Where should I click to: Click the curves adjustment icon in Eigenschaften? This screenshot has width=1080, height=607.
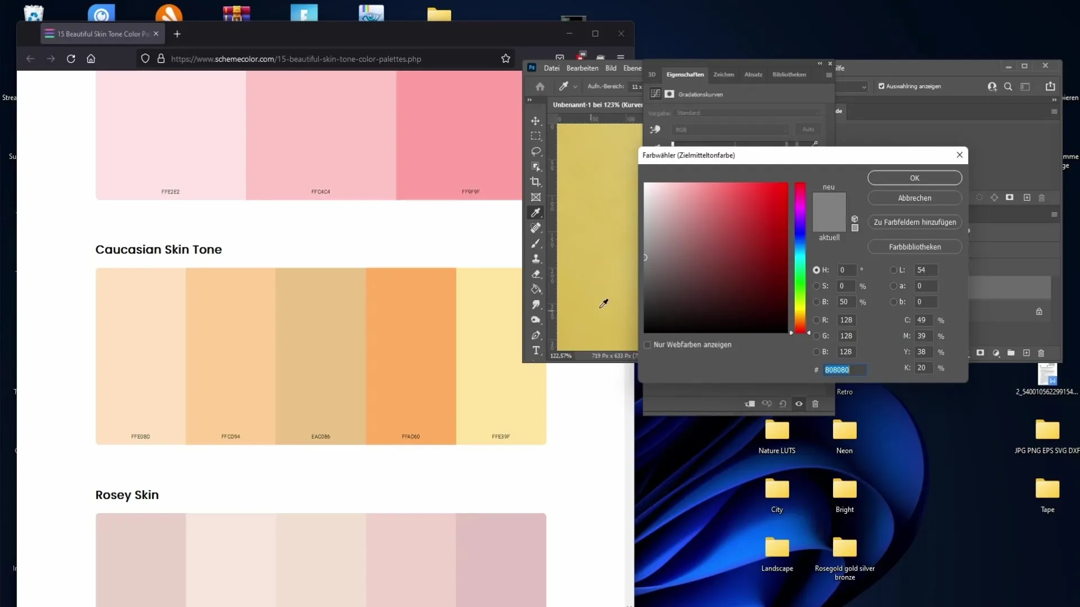tap(655, 94)
